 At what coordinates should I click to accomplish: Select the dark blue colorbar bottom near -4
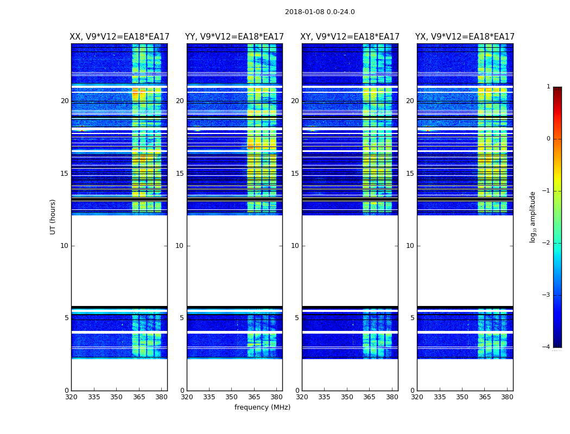pos(558,343)
